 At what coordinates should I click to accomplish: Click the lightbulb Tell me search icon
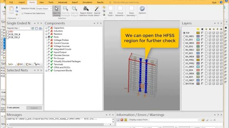tap(110, 2)
